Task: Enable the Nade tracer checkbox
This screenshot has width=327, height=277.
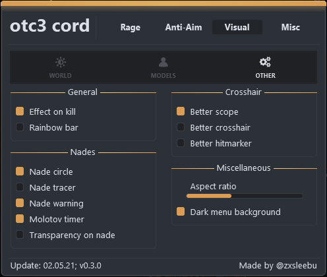Action: tap(20, 187)
